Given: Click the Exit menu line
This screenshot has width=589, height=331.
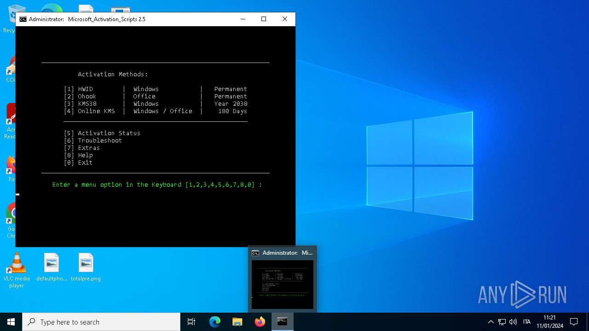Looking at the screenshot, I should point(78,163).
